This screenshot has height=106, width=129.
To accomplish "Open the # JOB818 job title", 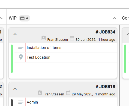I will tap(105, 87).
